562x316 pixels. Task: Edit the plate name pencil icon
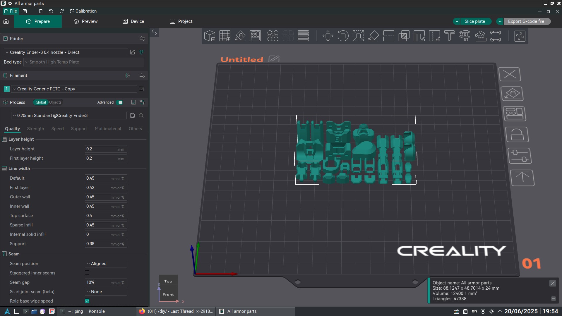[x=274, y=59]
